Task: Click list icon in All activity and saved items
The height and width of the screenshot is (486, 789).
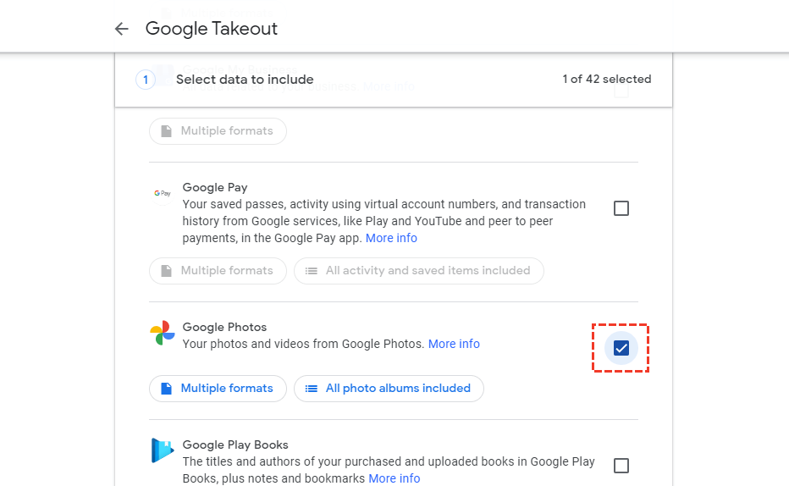Action: point(311,271)
